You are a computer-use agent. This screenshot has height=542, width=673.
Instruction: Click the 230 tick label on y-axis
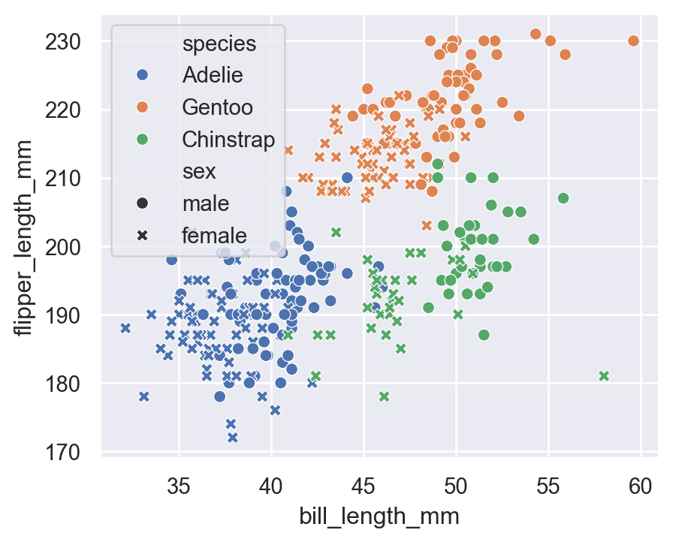tap(74, 41)
